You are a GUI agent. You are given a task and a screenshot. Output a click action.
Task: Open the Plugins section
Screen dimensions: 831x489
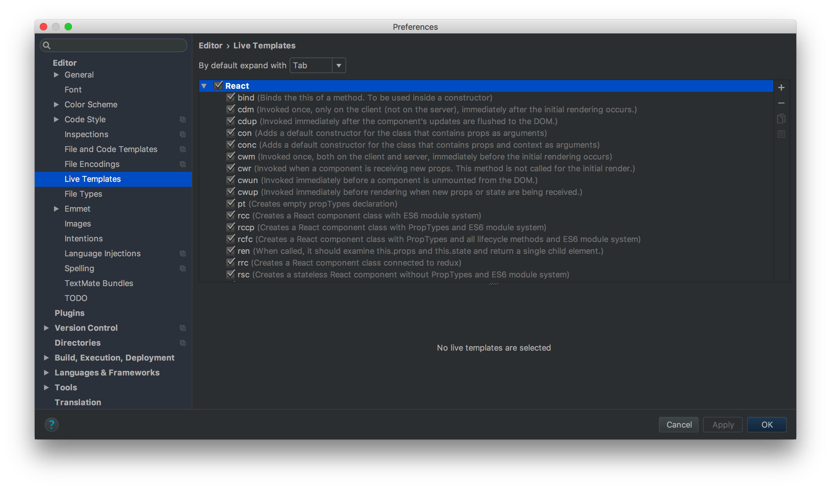tap(70, 312)
